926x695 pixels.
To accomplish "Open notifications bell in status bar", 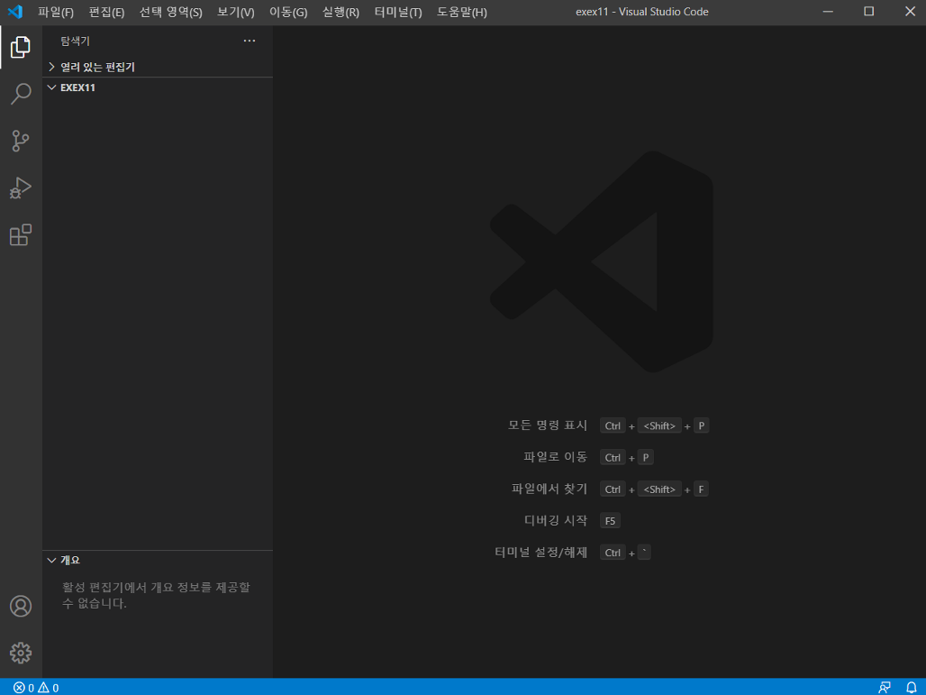I will click(x=912, y=687).
